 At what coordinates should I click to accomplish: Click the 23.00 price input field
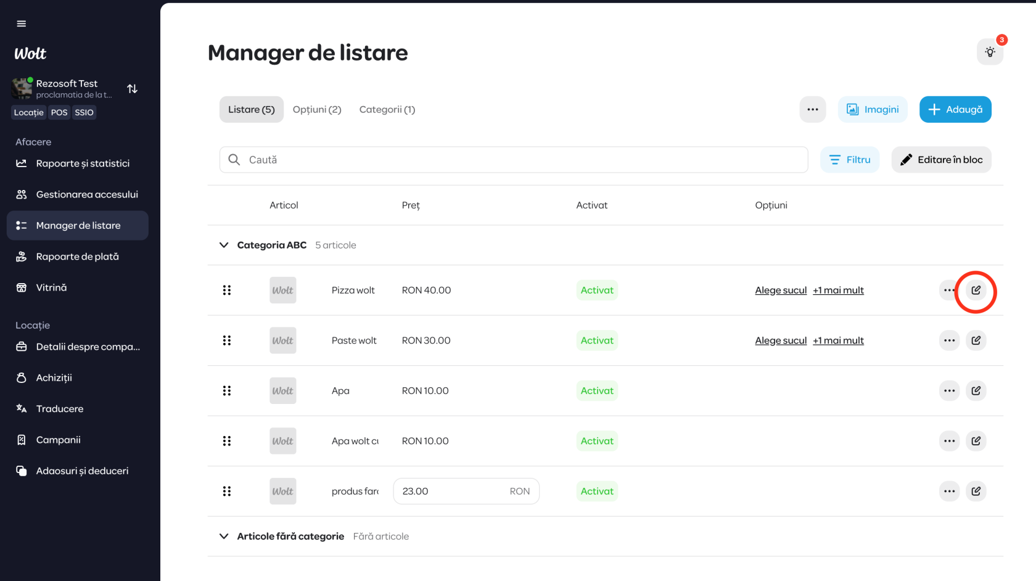point(466,491)
